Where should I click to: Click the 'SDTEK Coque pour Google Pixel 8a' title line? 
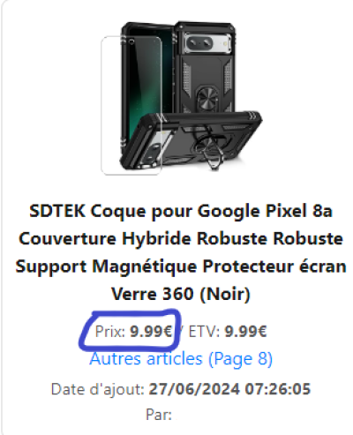[181, 211]
